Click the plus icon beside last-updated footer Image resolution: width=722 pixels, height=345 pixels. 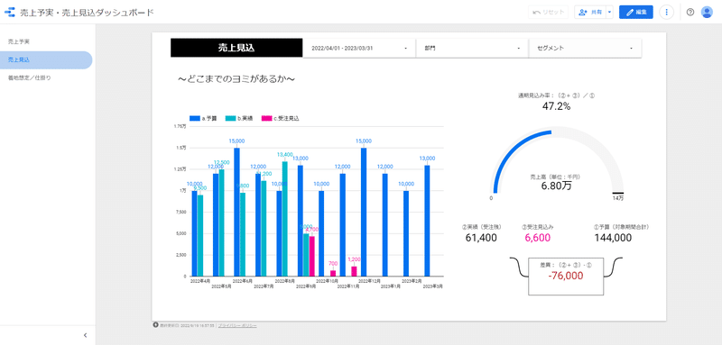[x=155, y=325]
